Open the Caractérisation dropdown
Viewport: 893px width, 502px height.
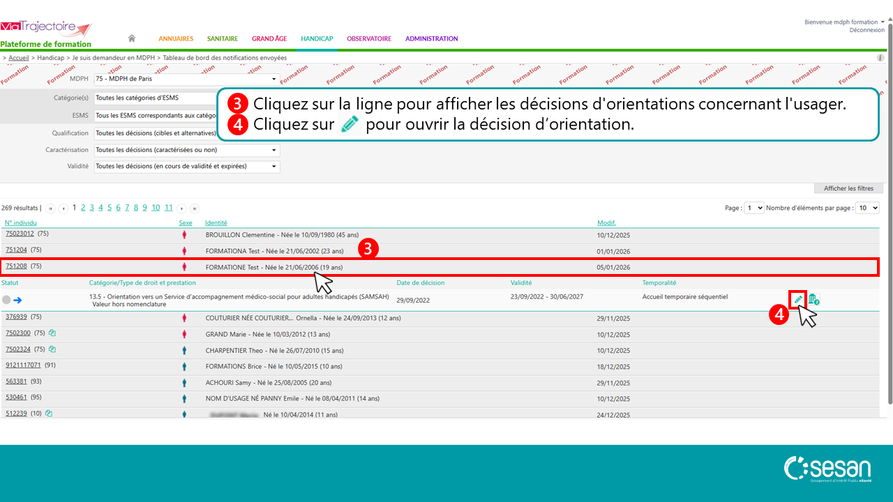pos(186,150)
